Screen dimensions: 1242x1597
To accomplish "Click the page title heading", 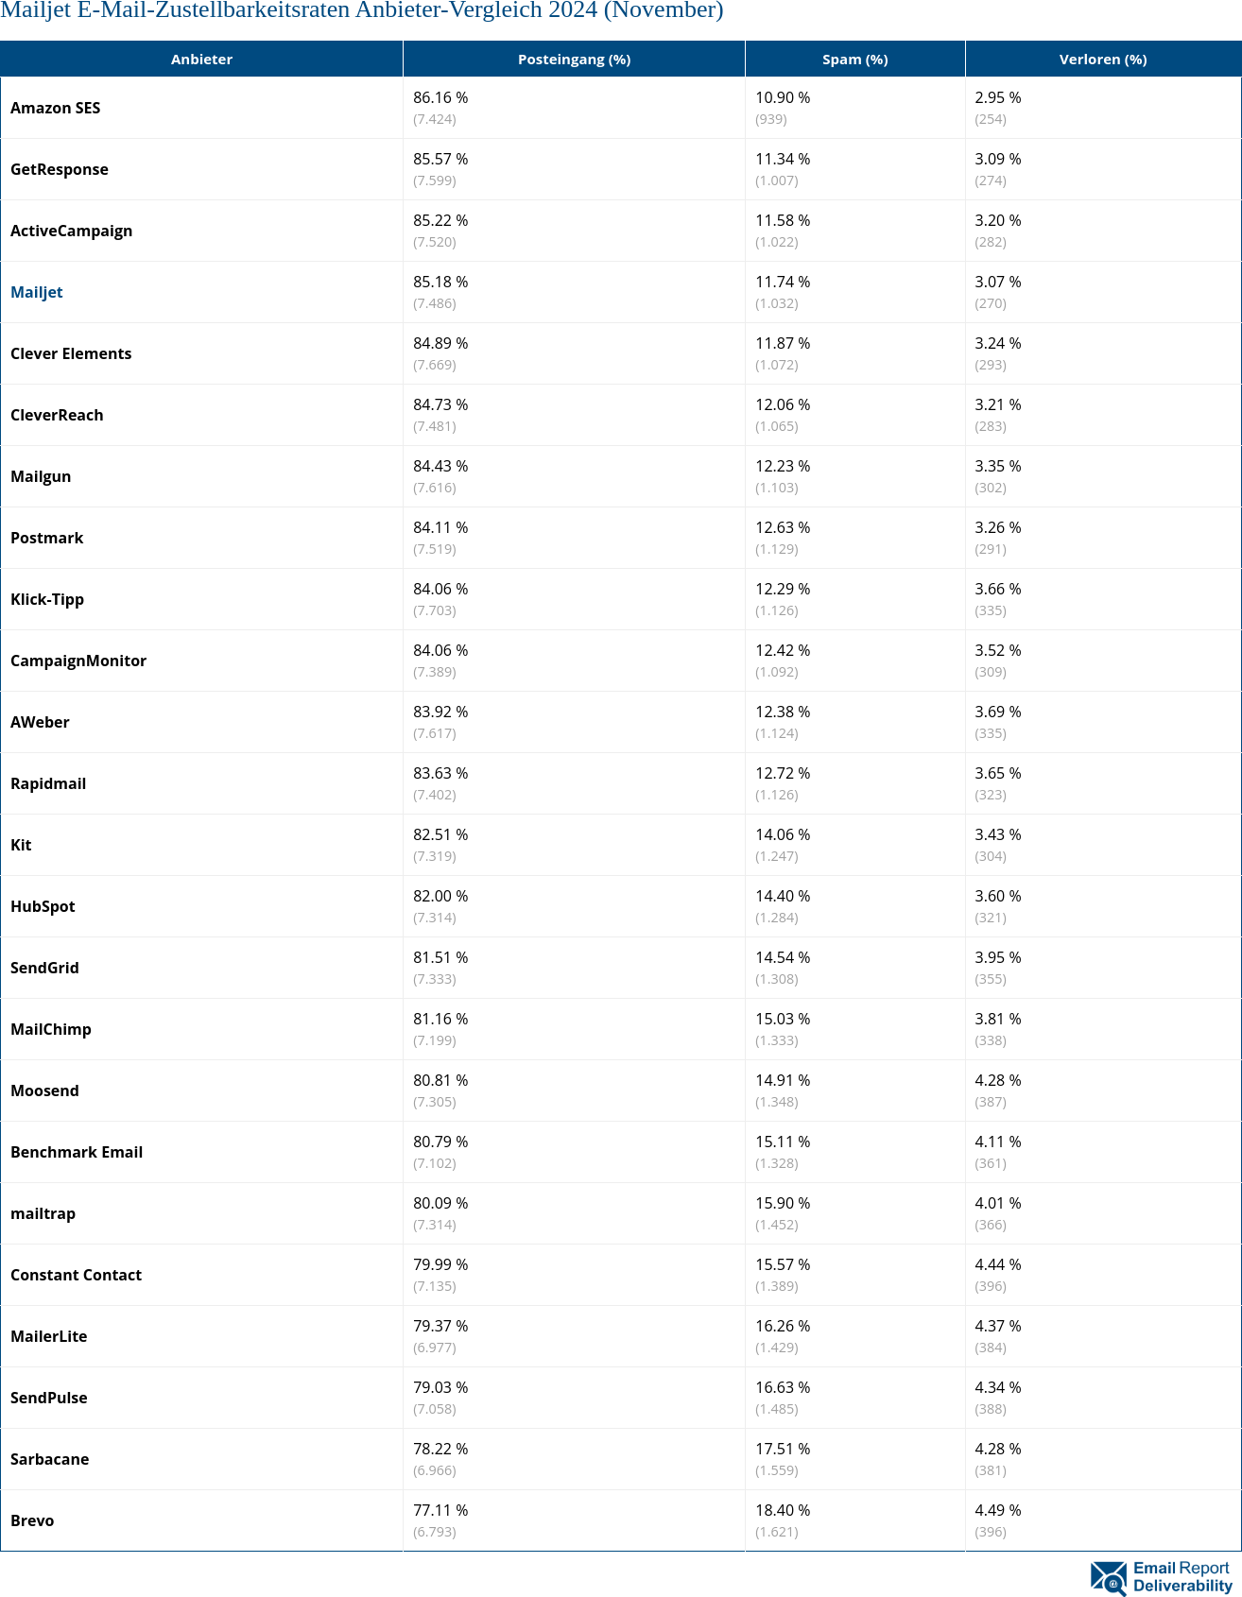I will coord(362,10).
